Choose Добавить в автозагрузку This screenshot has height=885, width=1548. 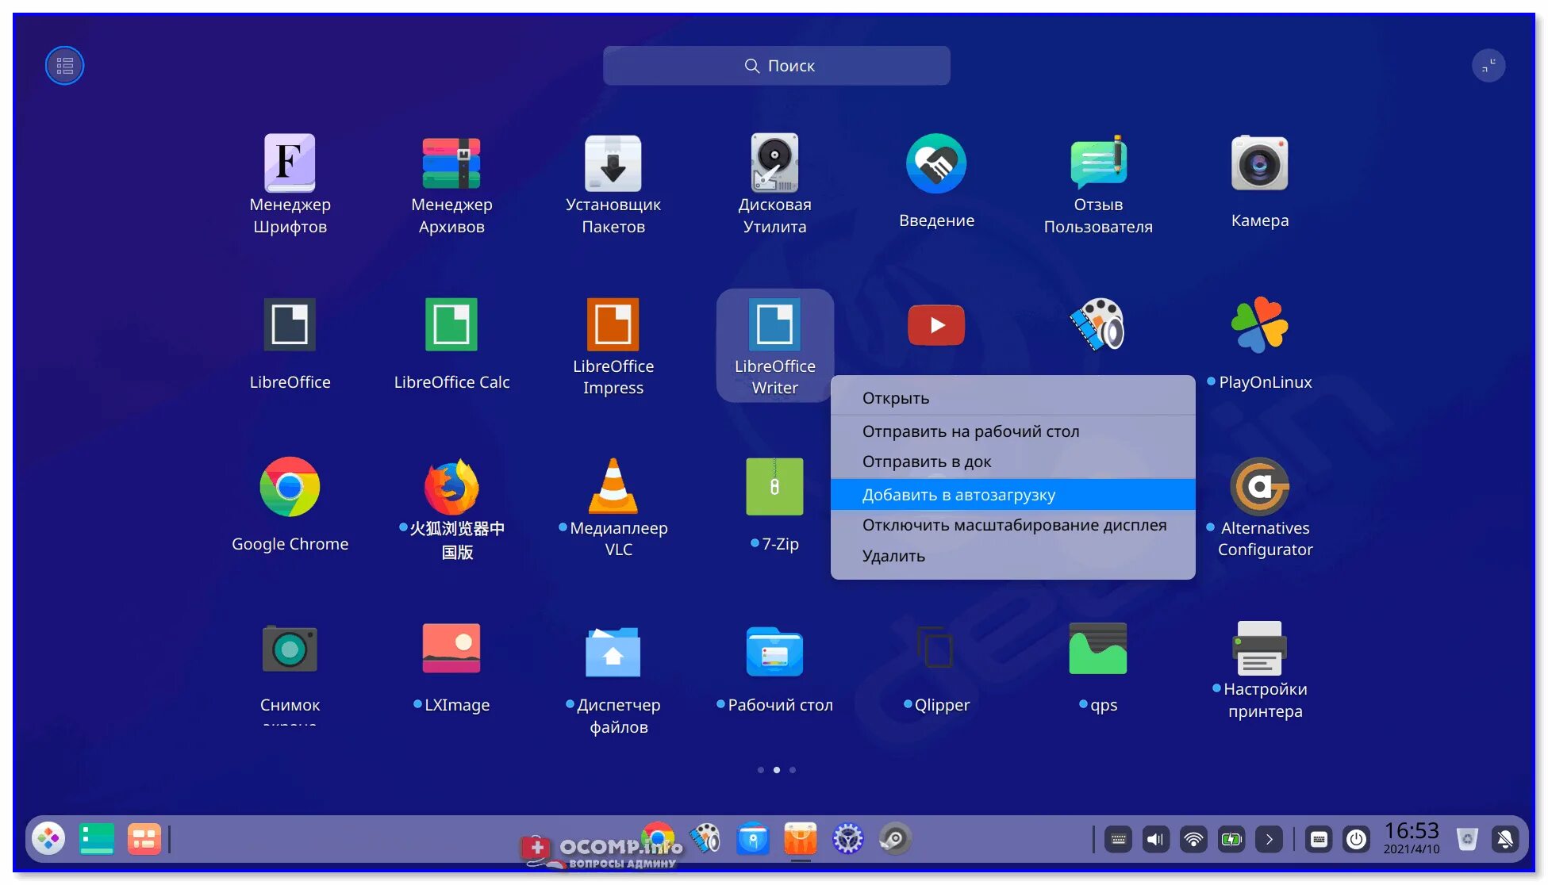[x=1012, y=495]
